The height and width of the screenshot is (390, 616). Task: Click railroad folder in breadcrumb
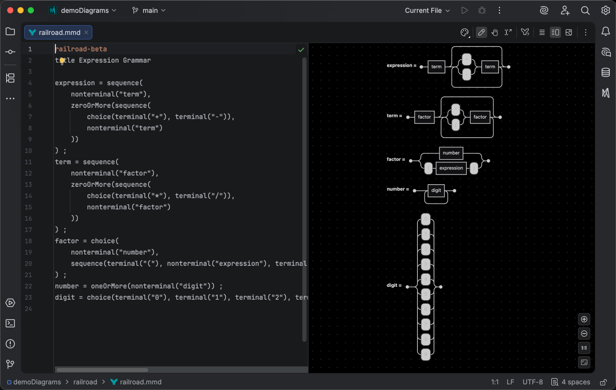(x=85, y=382)
